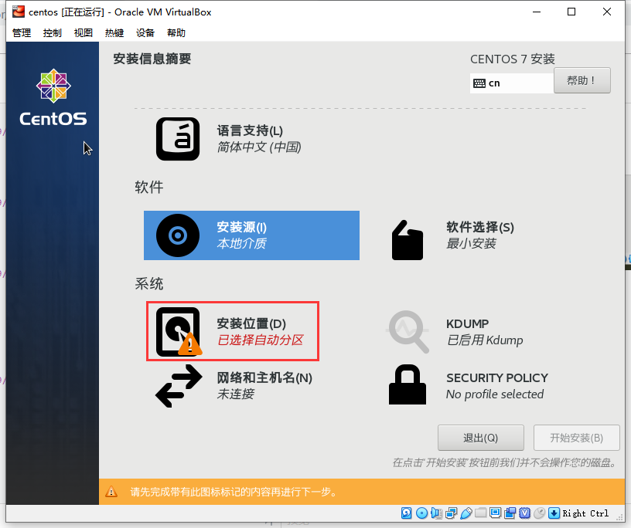Click the audio speaker status icon
Image resolution: width=631 pixels, height=528 pixels.
pyautogui.click(x=436, y=513)
